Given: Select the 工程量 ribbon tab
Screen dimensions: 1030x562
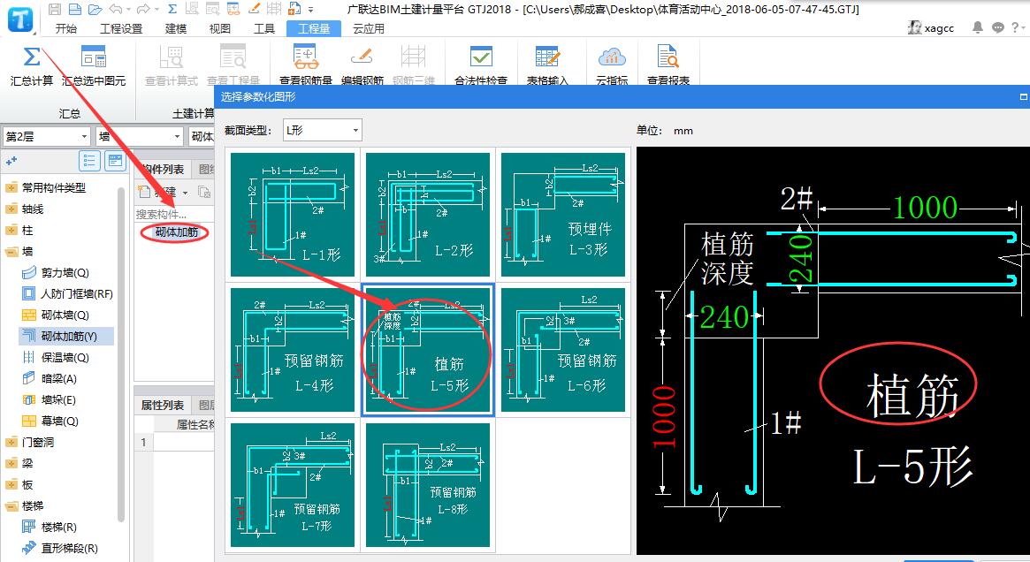Looking at the screenshot, I should point(314,28).
